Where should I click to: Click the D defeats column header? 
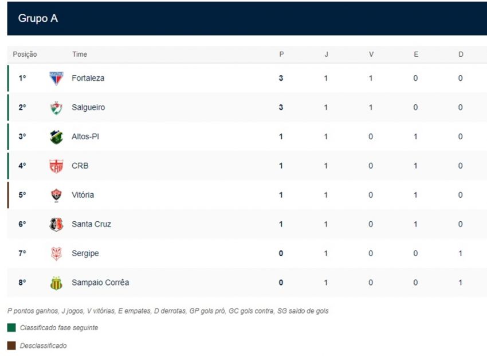tap(461, 54)
